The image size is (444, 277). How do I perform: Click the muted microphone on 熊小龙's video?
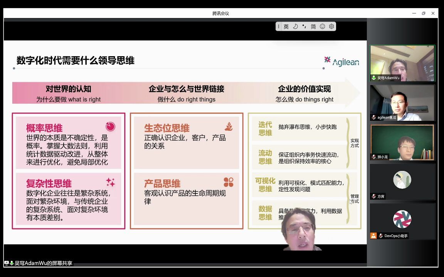pos(373,157)
